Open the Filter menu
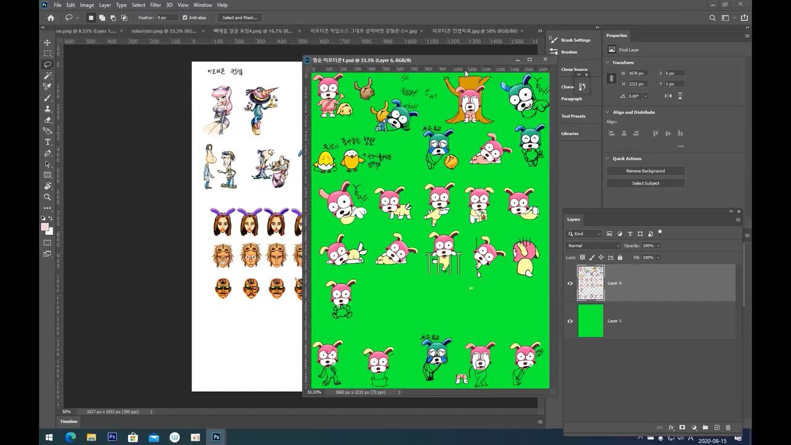Viewport: 791px width, 445px height. [x=155, y=5]
